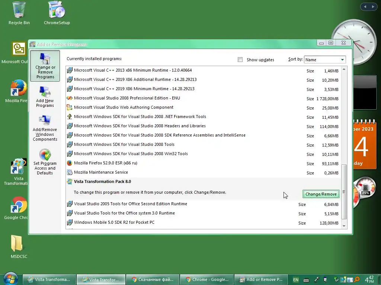Click the on-screen keyboard tray icon

point(306,280)
